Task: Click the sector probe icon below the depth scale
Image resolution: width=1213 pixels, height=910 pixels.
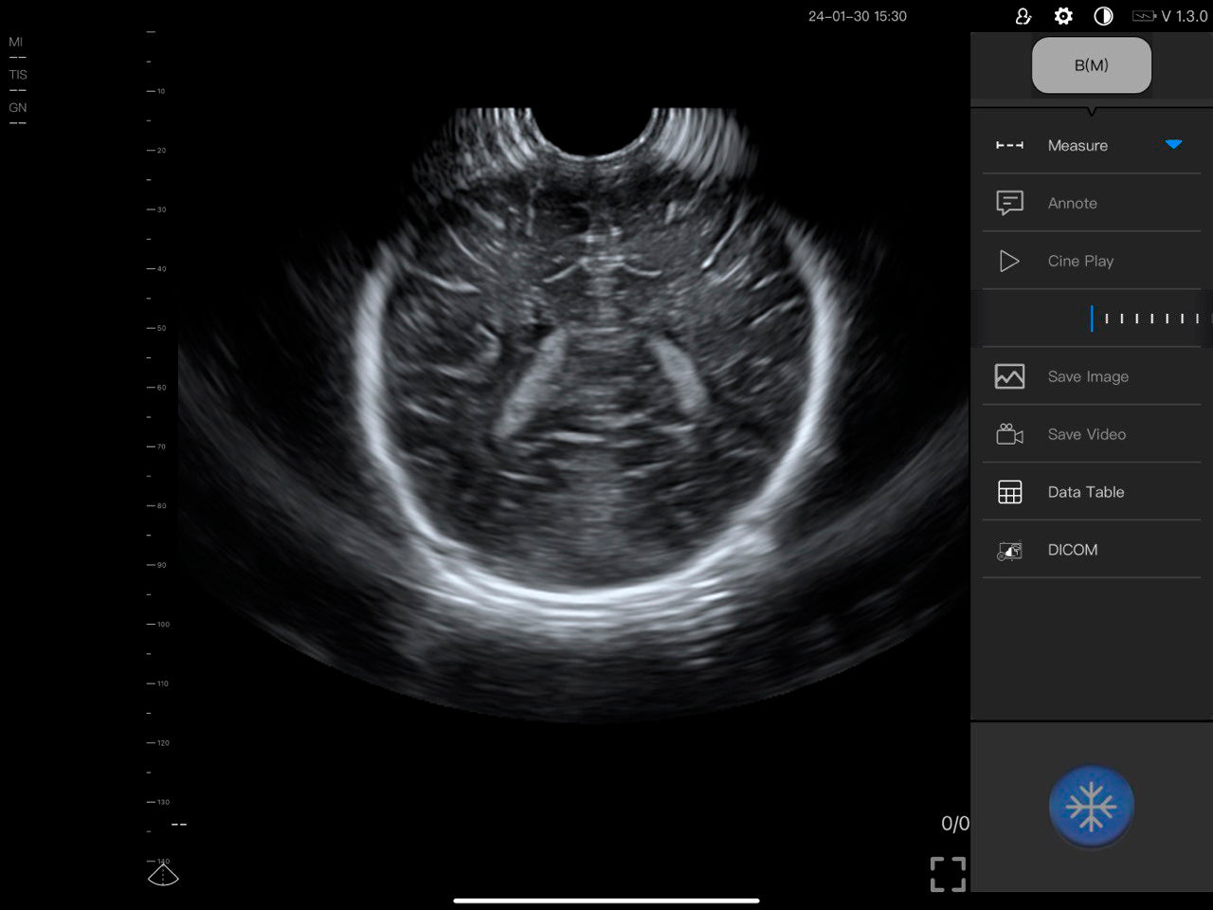Action: (x=163, y=874)
